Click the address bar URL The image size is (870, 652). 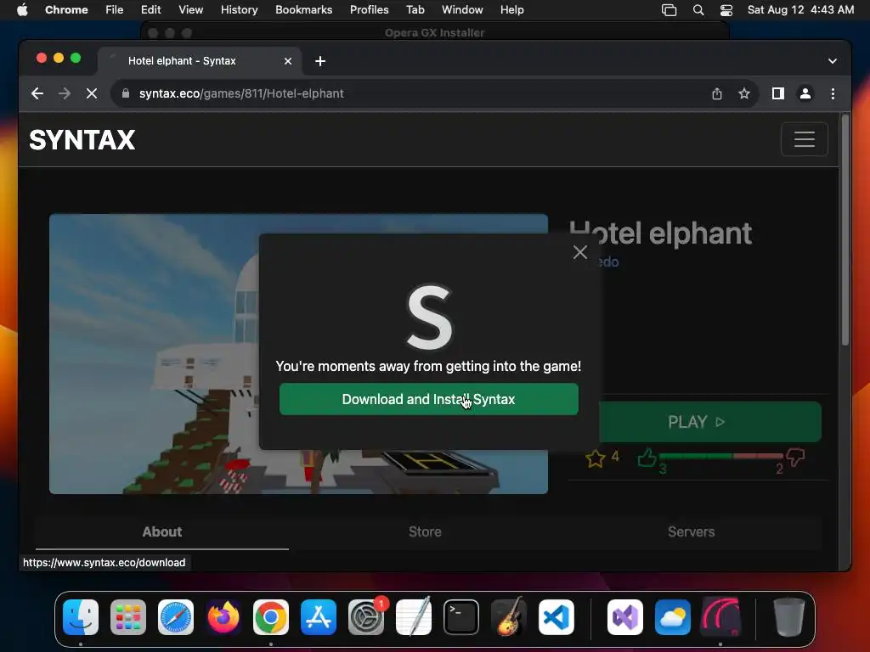(241, 93)
